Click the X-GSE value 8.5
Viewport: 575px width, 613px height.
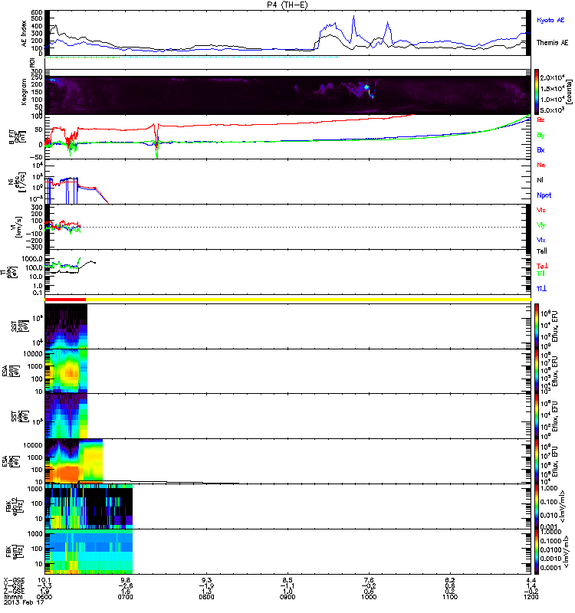point(287,580)
